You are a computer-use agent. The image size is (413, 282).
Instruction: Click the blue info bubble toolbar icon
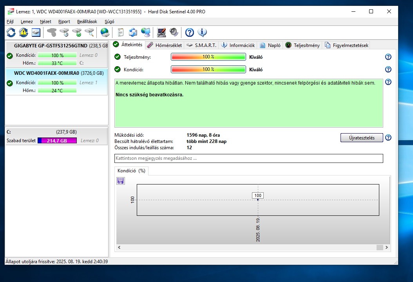point(202,33)
